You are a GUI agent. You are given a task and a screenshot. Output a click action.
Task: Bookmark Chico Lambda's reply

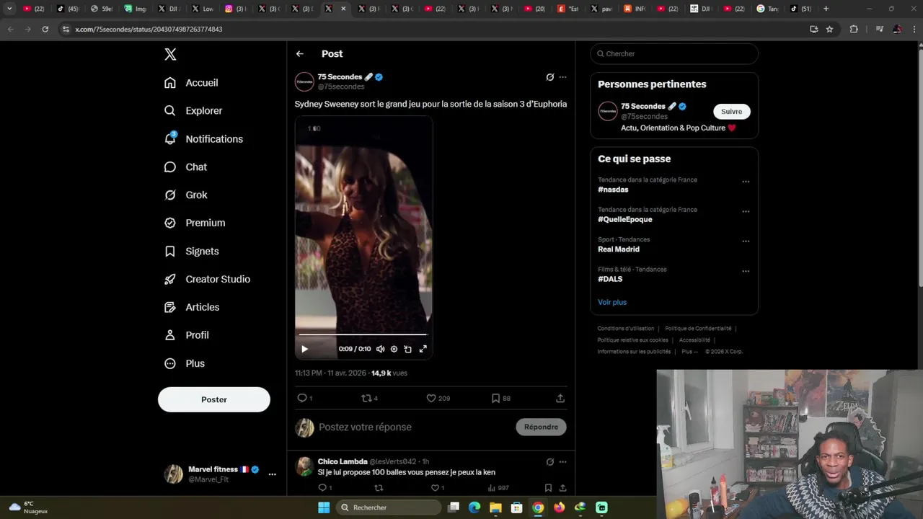[x=548, y=488]
